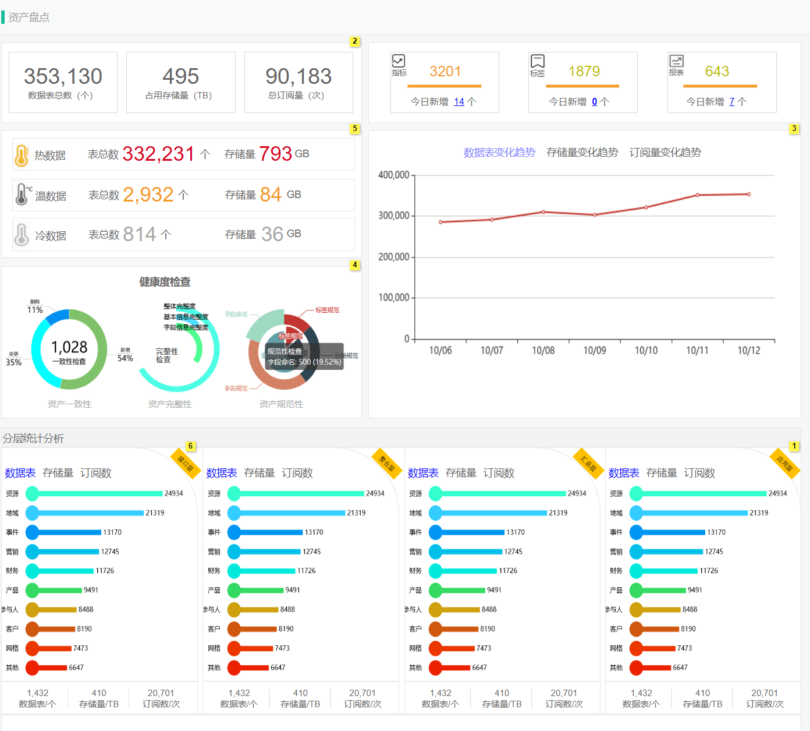
Task: Click the 指标 chart icon
Action: coord(399,61)
